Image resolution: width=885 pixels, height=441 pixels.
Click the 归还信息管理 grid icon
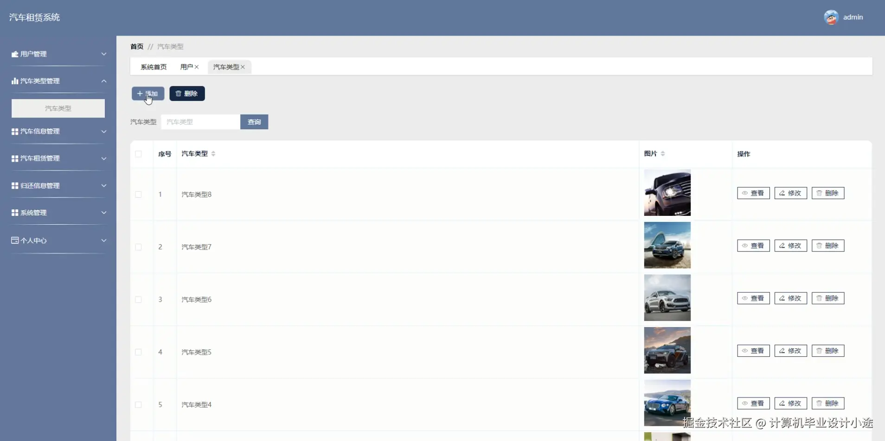[15, 186]
